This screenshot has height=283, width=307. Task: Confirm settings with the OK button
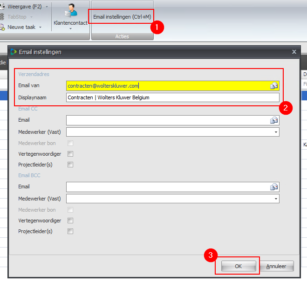pyautogui.click(x=239, y=266)
